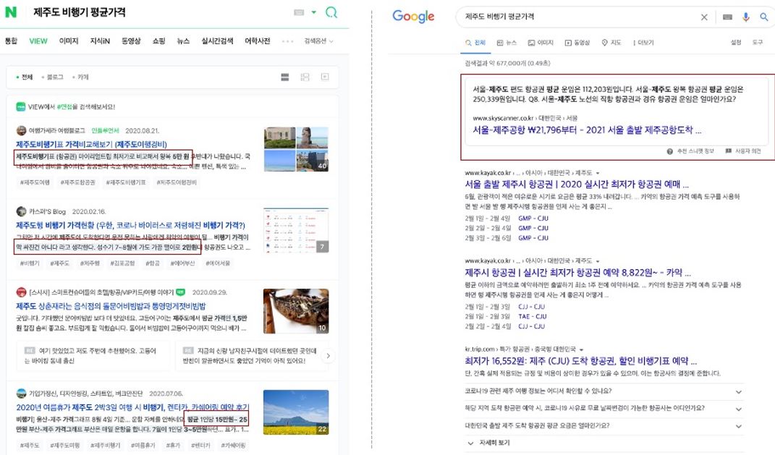Open Jeju photo collage thumbnail with 40
Screen dimensions: 775x455
[x=296, y=149]
